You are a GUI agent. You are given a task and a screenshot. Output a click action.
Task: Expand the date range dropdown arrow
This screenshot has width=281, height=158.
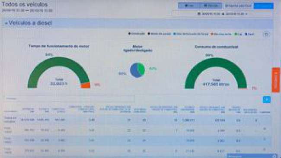[x=246, y=14]
